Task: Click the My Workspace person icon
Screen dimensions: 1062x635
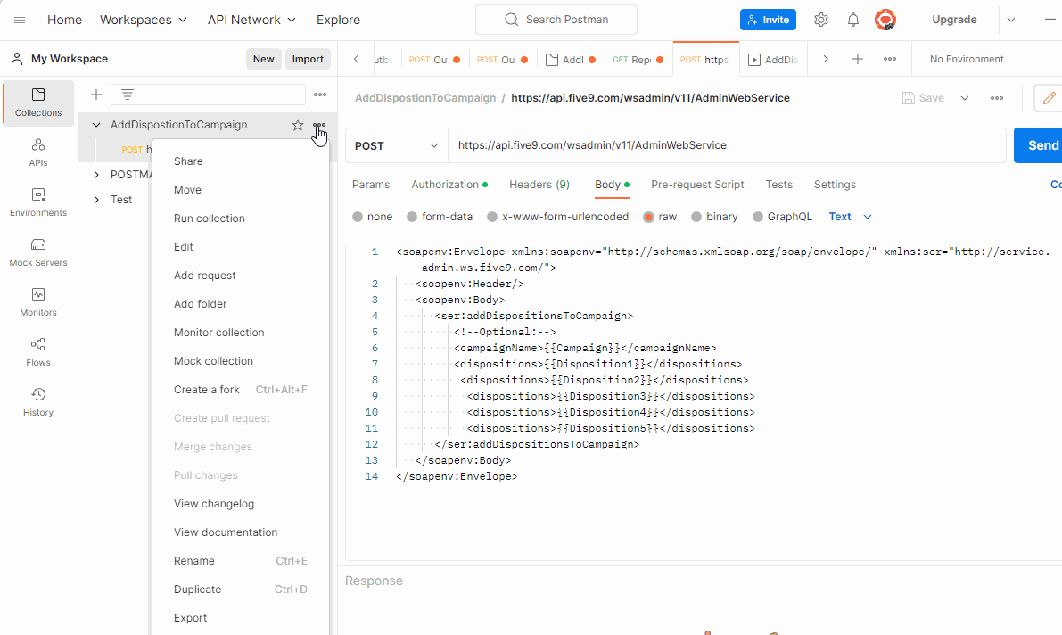Action: (x=17, y=59)
